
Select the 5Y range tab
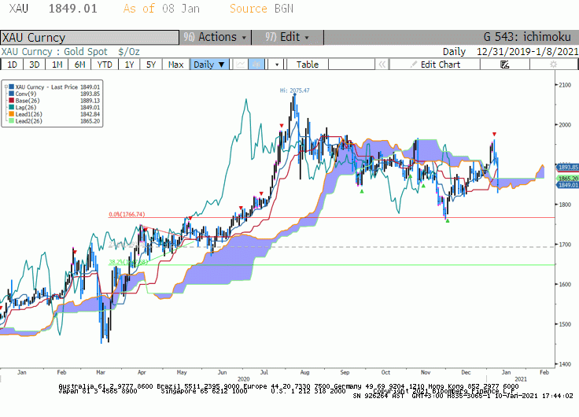(x=151, y=65)
